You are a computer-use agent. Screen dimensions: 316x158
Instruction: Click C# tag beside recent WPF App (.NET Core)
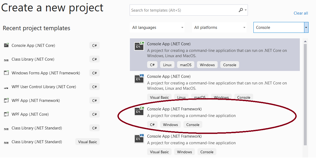tap(95, 114)
